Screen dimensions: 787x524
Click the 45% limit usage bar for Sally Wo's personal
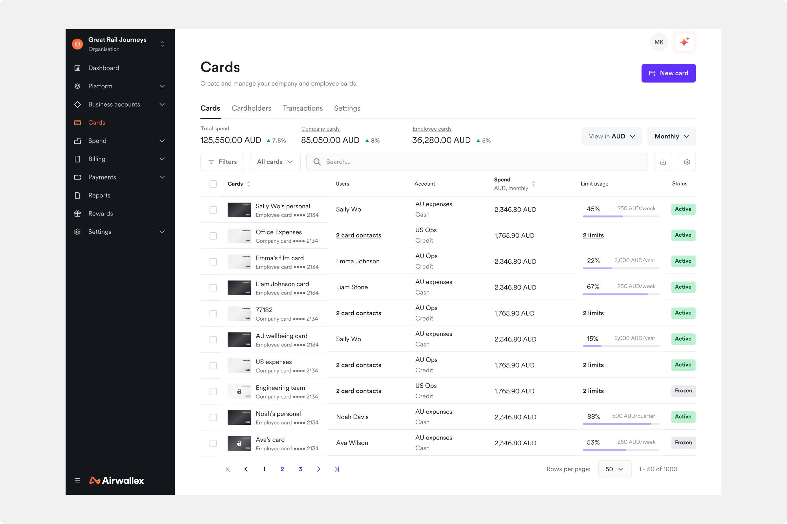point(621,216)
